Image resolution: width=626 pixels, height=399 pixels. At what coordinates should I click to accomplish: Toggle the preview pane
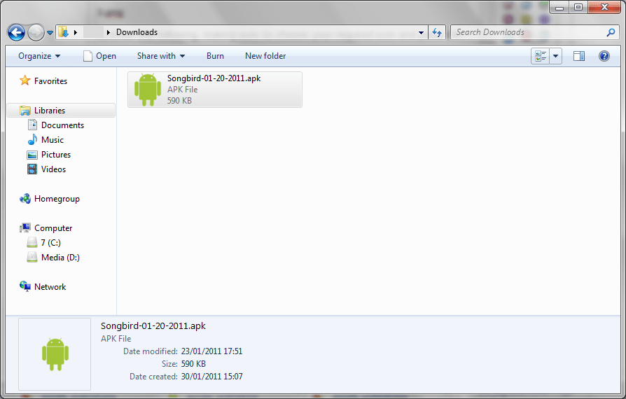point(579,56)
